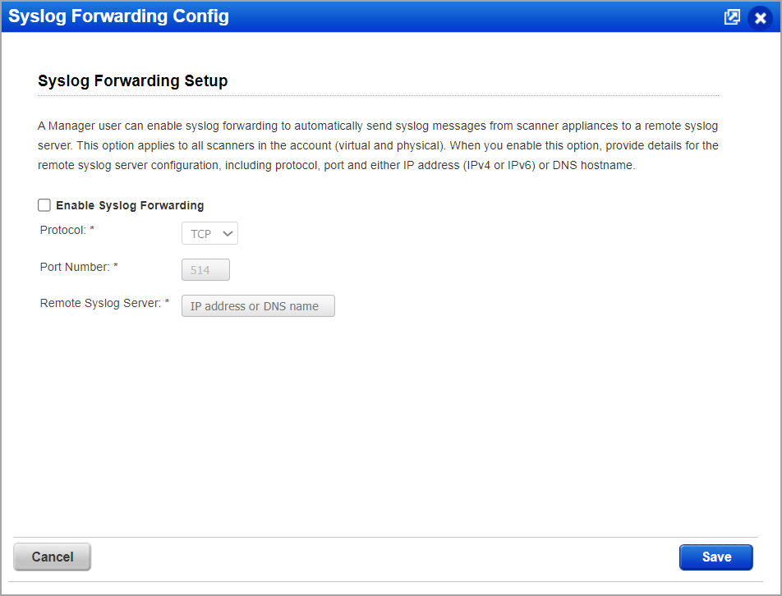782x596 pixels.
Task: Close the Syslog Forwarding Config dialog
Action: tap(760, 17)
